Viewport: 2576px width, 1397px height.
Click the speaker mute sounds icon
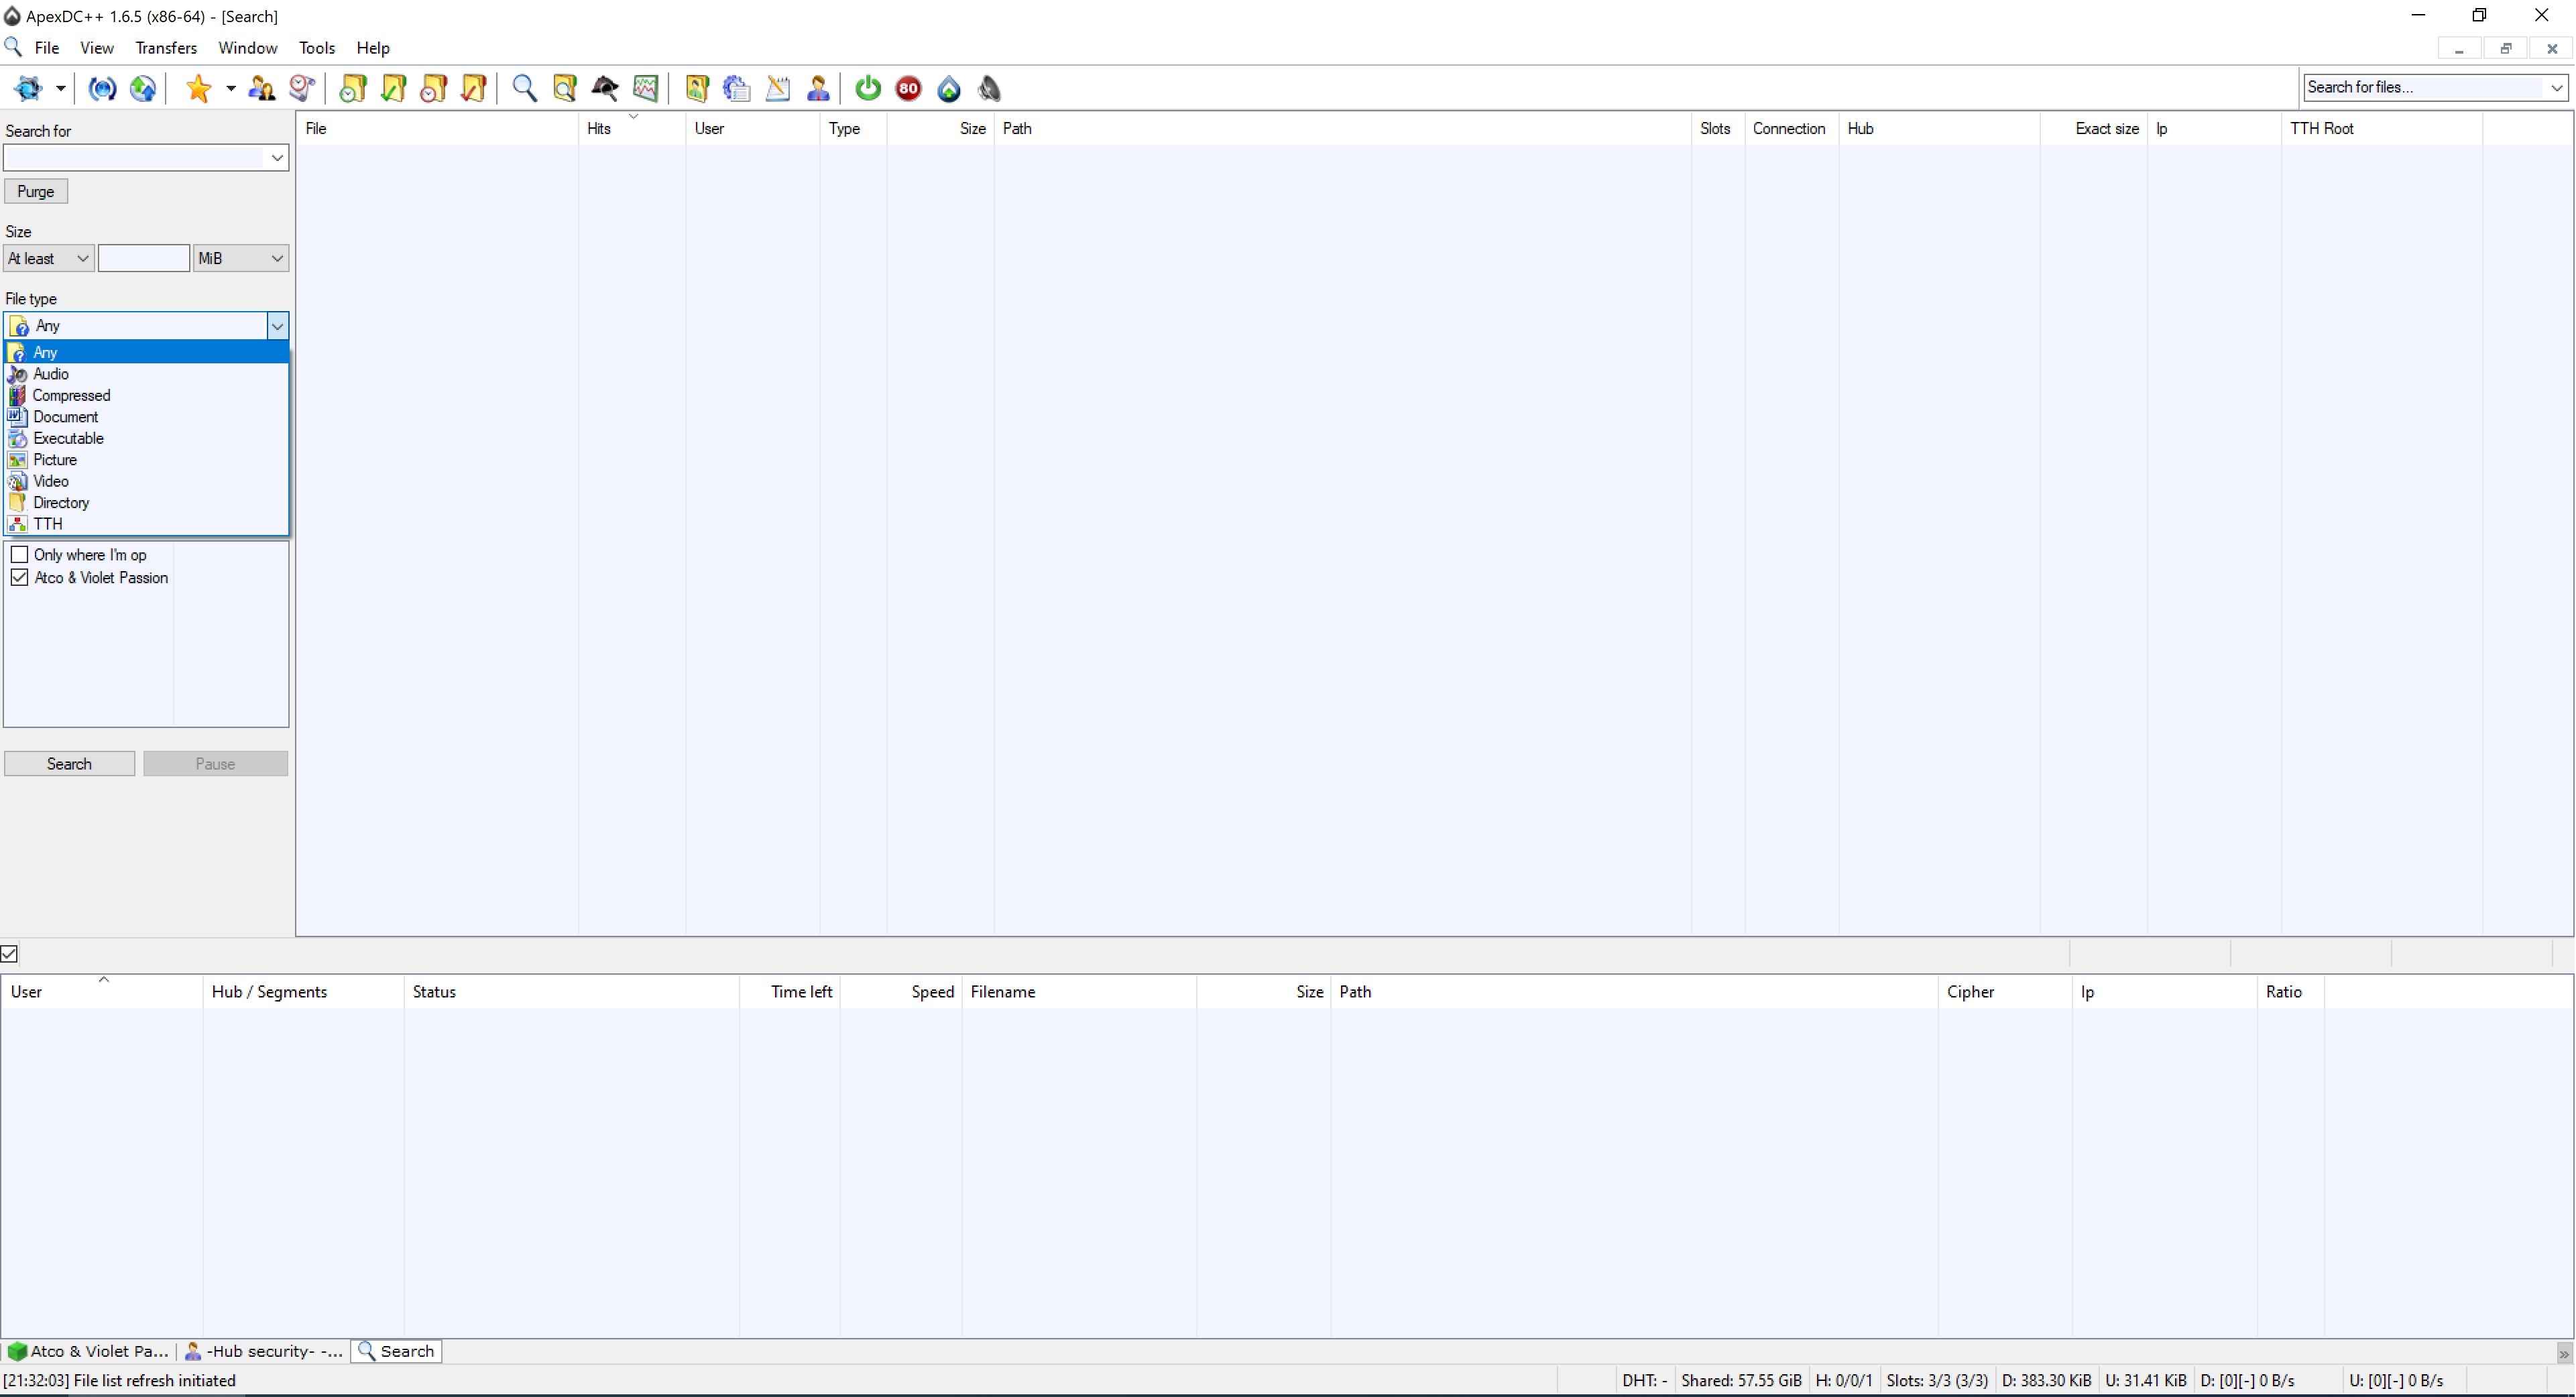[x=989, y=89]
